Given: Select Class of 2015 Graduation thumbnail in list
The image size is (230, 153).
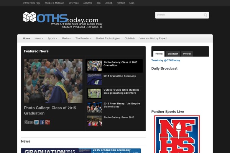Looking at the screenshot, I should (x=94, y=66).
